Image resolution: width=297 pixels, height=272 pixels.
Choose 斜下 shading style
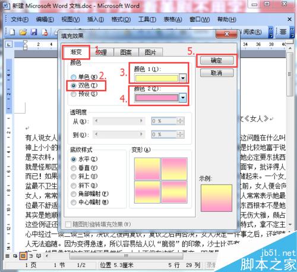click(x=74, y=186)
